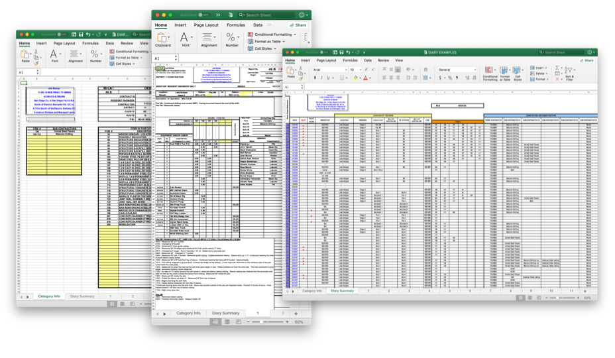This screenshot has width=615, height=358.
Task: Click the Format Painter brush in the right window
Action: (300, 78)
